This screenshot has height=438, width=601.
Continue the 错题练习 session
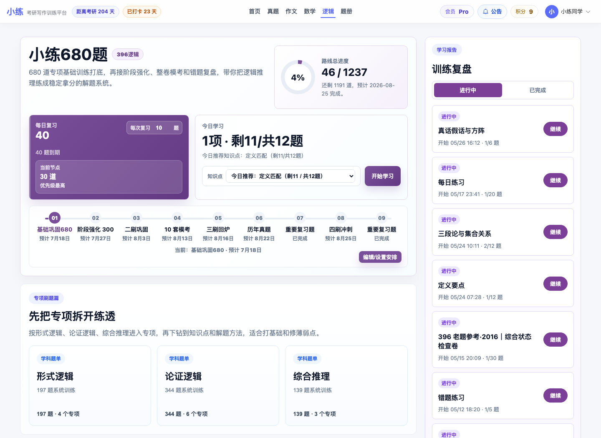tap(556, 395)
